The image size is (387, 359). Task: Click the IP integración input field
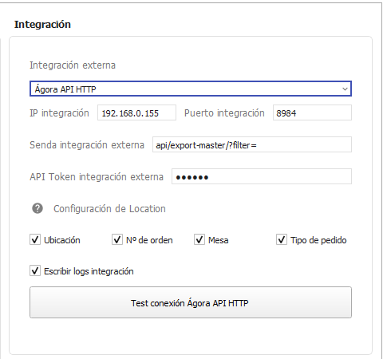click(136, 112)
